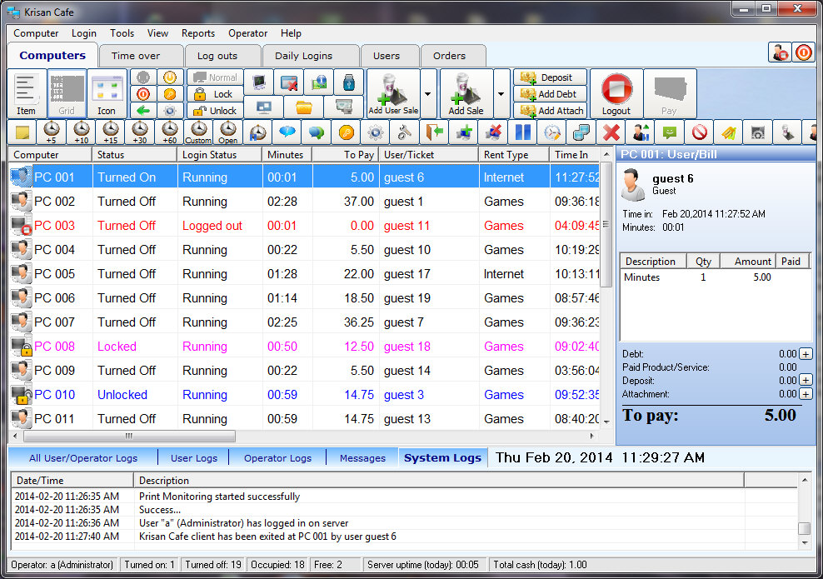Click the Custom time timer icon

(198, 132)
